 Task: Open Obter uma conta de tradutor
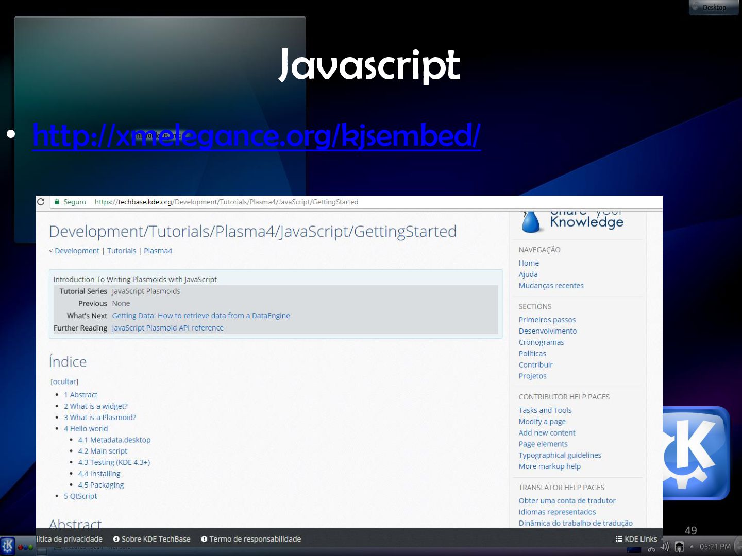tap(567, 501)
